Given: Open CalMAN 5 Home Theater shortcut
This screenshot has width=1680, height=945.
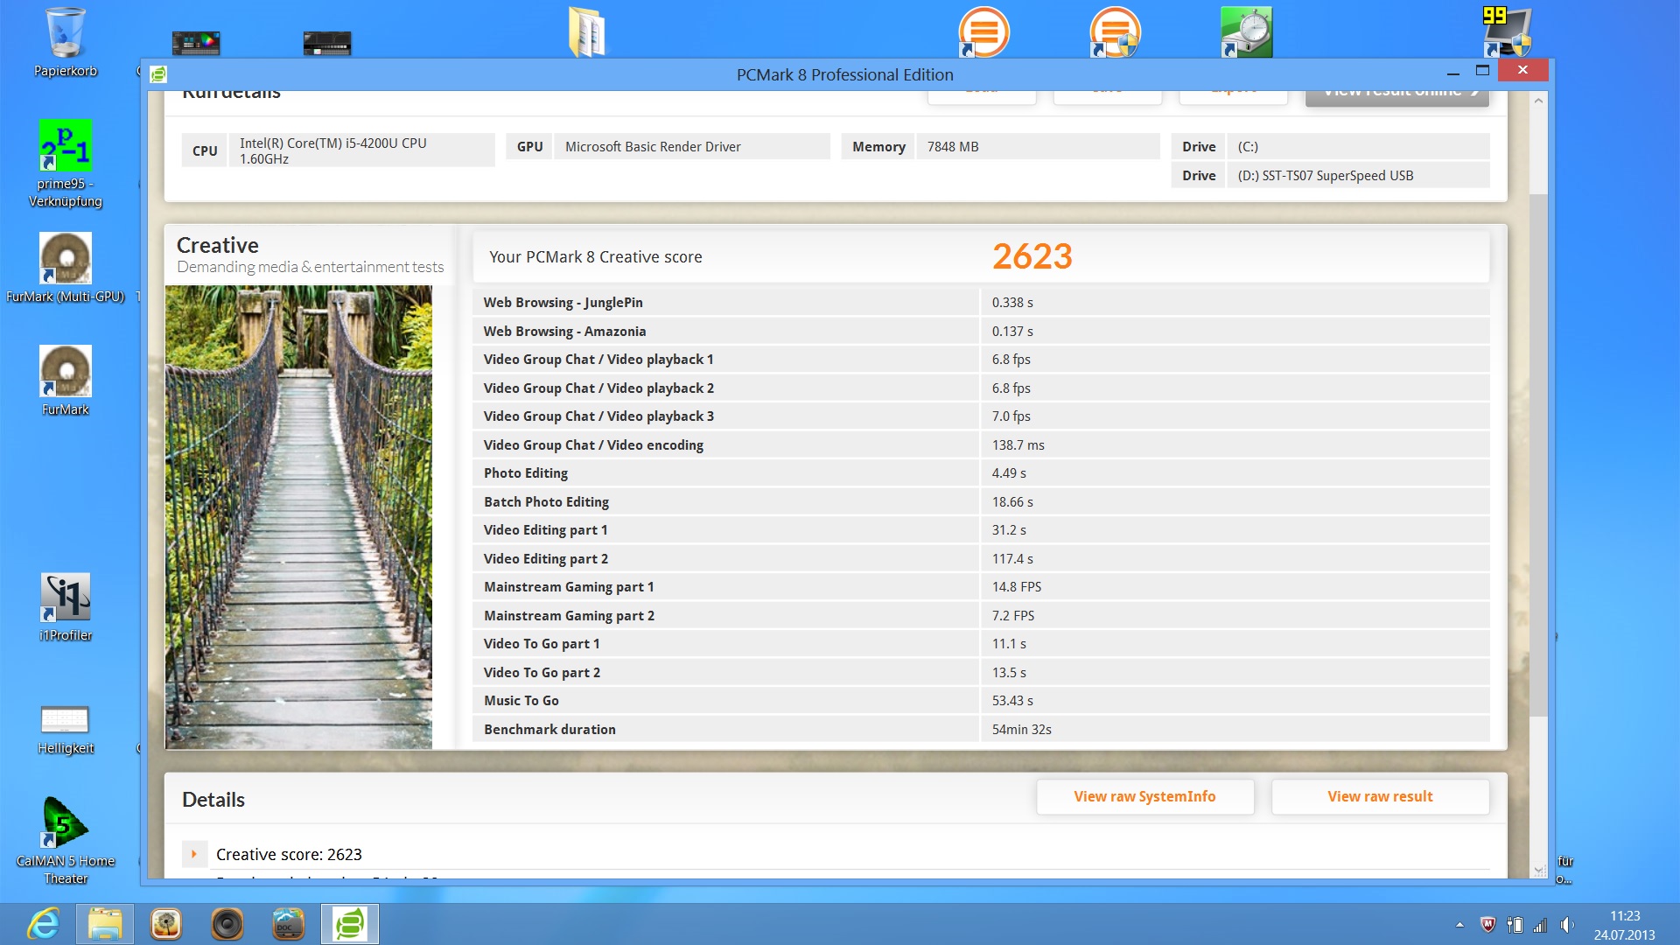Looking at the screenshot, I should tap(66, 824).
